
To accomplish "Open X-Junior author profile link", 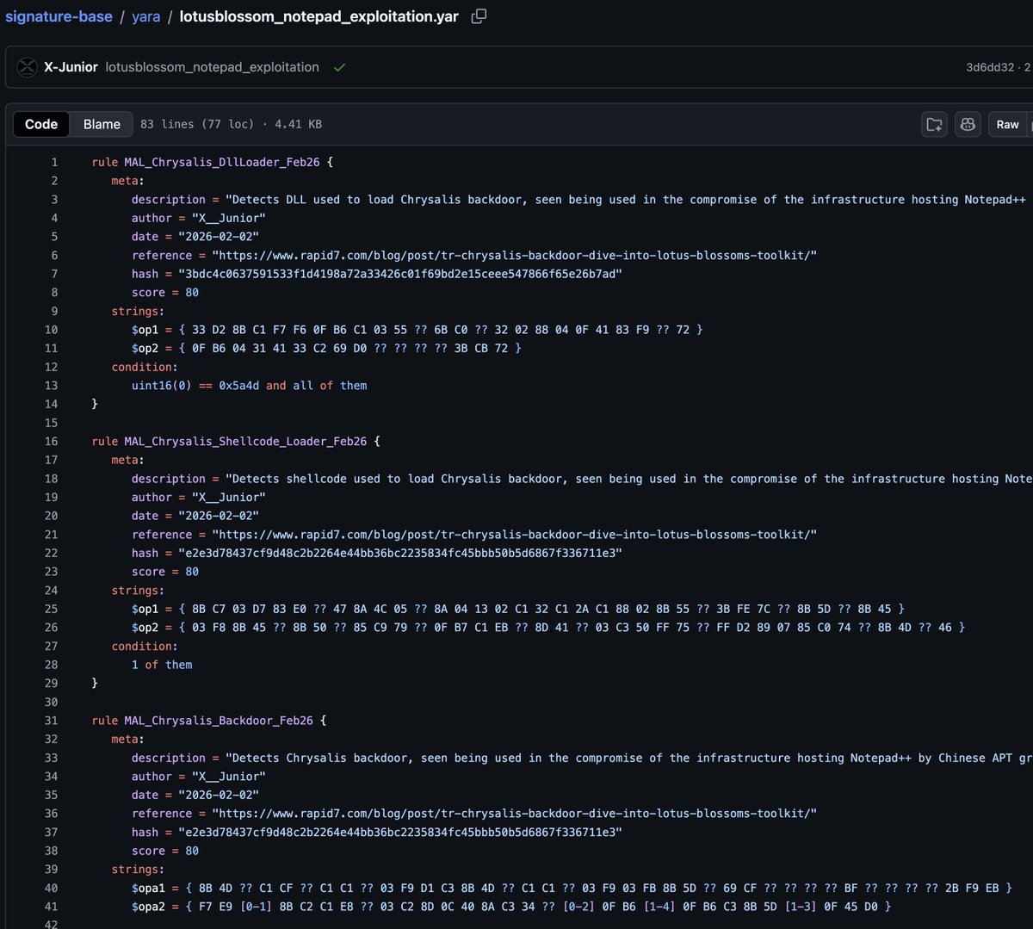I will click(x=71, y=67).
